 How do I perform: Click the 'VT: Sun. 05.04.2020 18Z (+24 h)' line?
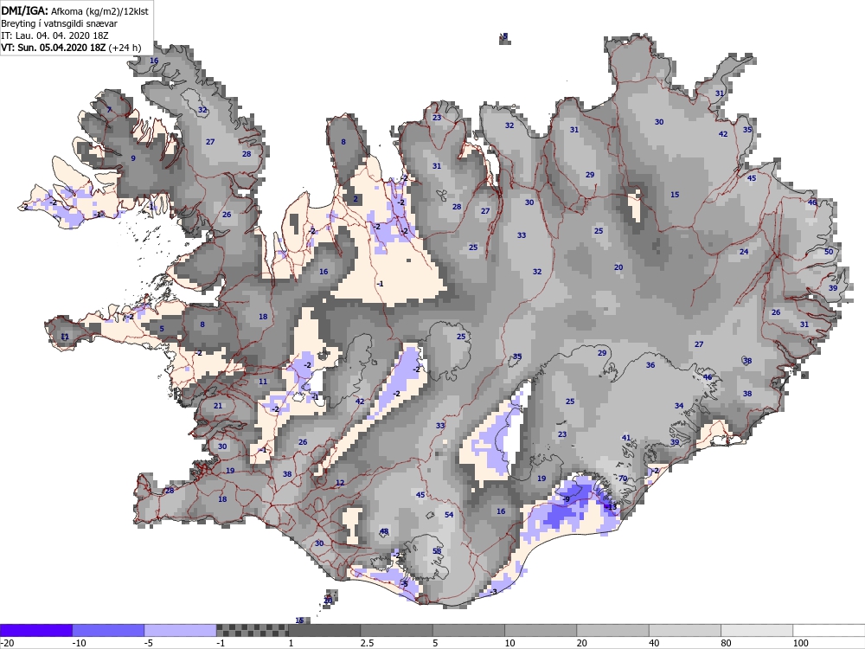[x=71, y=48]
